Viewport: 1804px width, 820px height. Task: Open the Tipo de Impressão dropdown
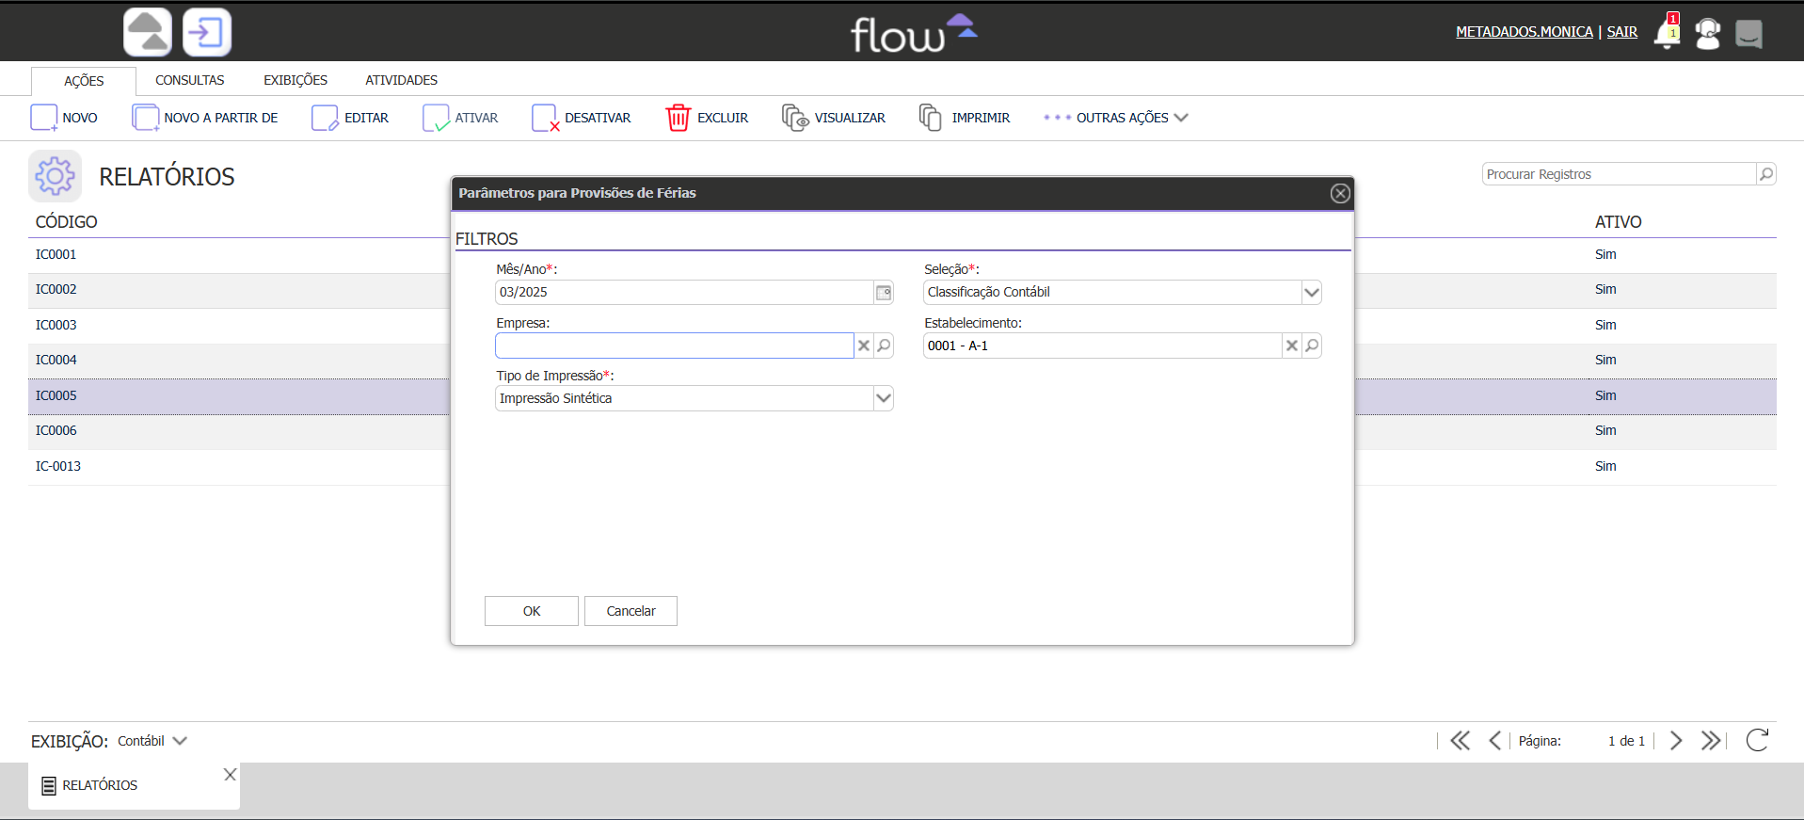pyautogui.click(x=883, y=398)
